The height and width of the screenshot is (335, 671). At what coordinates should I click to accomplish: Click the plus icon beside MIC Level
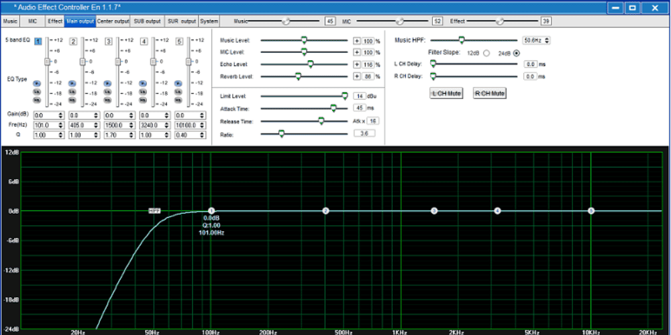click(356, 52)
